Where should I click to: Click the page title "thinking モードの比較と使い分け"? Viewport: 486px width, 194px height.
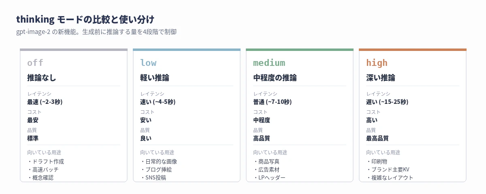click(85, 19)
